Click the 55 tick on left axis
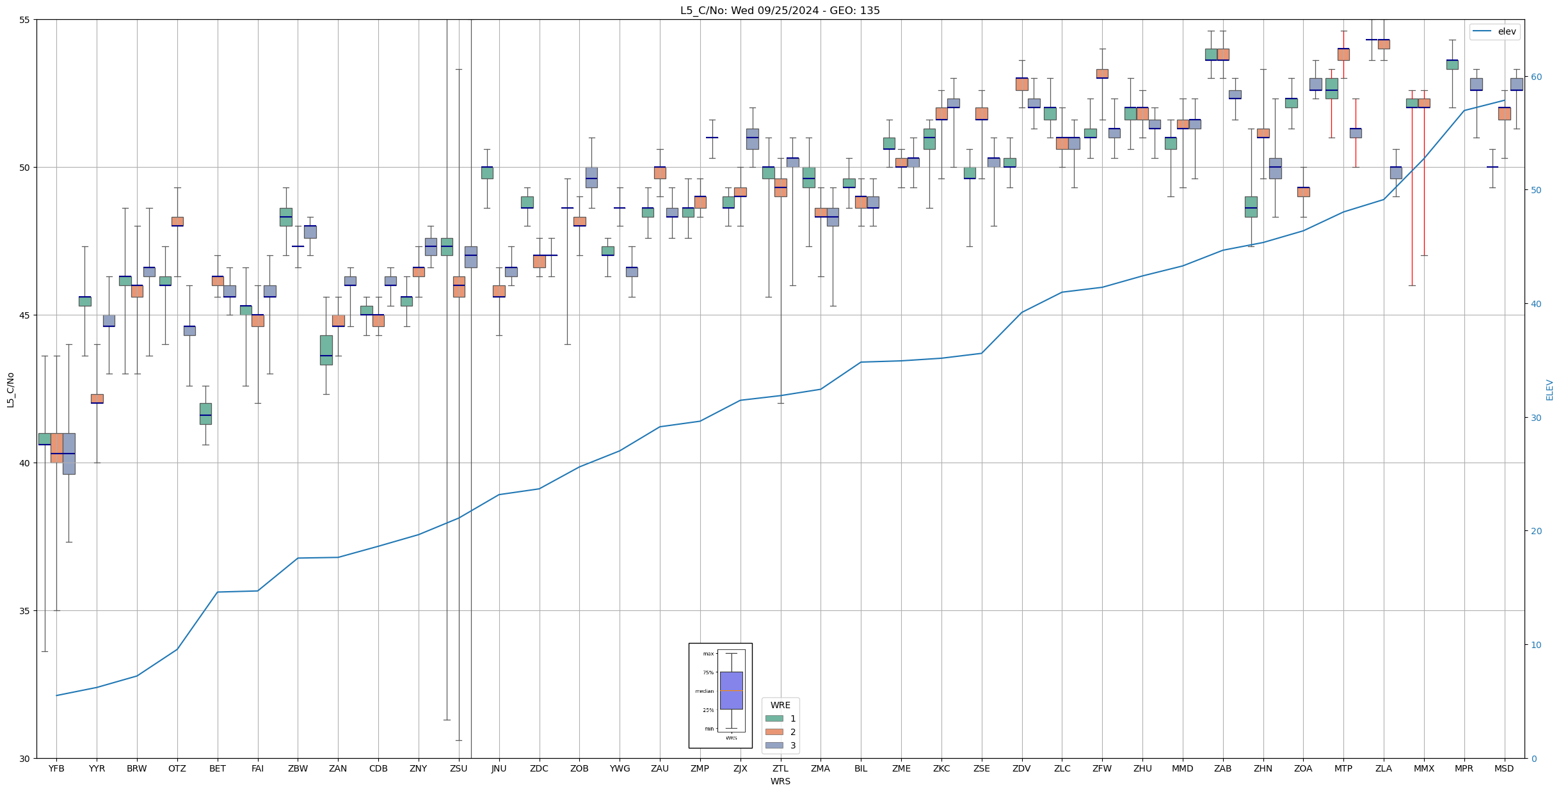1561x792 pixels. [25, 20]
